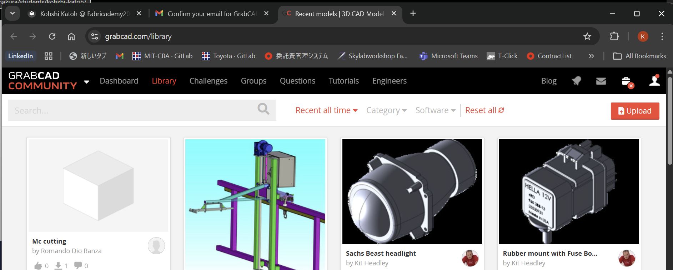The width and height of the screenshot is (673, 270).
Task: Expand the Category filter dropdown
Action: coord(386,110)
